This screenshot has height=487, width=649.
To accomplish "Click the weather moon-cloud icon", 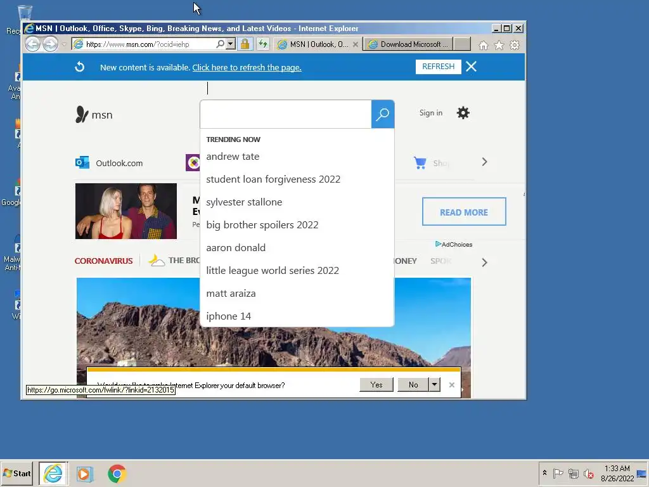I will (x=157, y=260).
